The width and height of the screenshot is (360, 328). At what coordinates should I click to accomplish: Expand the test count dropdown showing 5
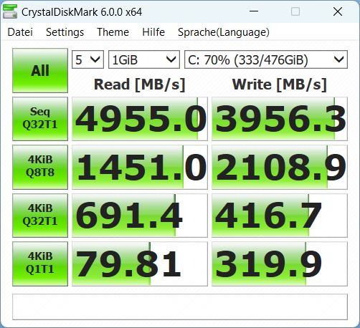(87, 59)
